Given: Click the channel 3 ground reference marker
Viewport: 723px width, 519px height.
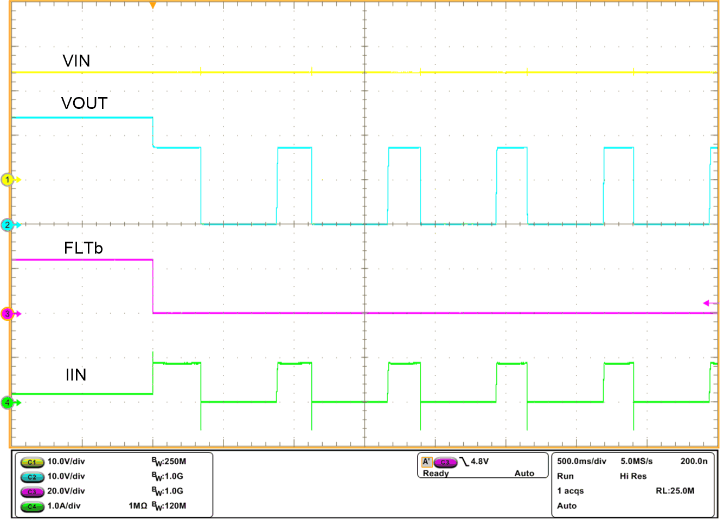Looking at the screenshot, I should [x=8, y=313].
